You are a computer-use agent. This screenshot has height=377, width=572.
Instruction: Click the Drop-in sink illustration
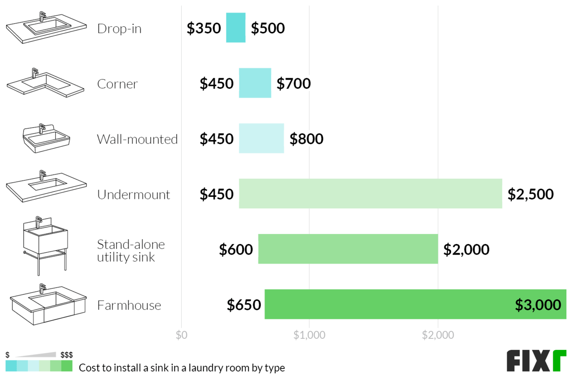pyautogui.click(x=46, y=28)
